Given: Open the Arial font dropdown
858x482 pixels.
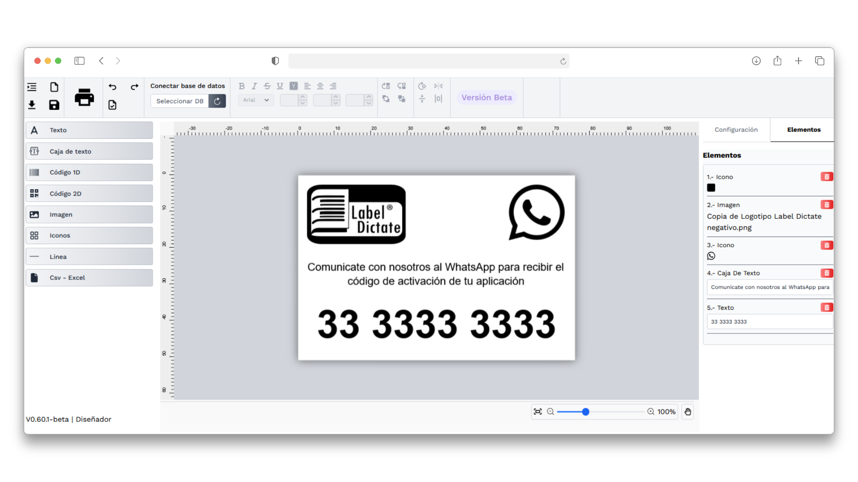Looking at the screenshot, I should (256, 100).
